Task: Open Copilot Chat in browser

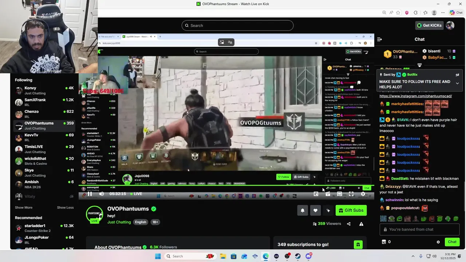Action: point(456,13)
